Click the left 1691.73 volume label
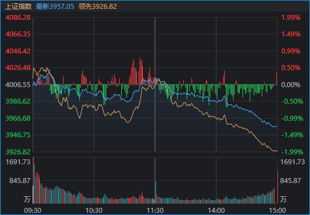310x215 pixels. pyautogui.click(x=18, y=162)
